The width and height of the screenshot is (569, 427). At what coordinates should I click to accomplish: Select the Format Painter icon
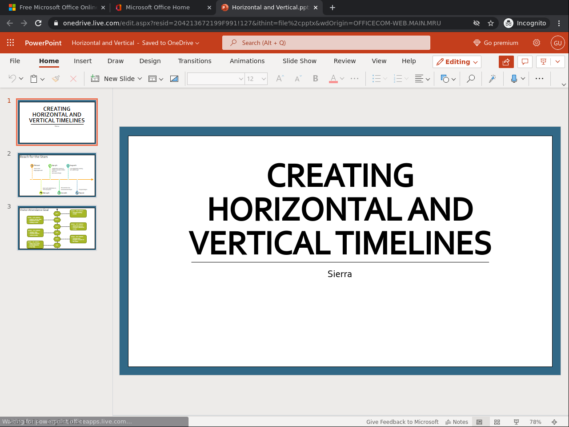(56, 79)
